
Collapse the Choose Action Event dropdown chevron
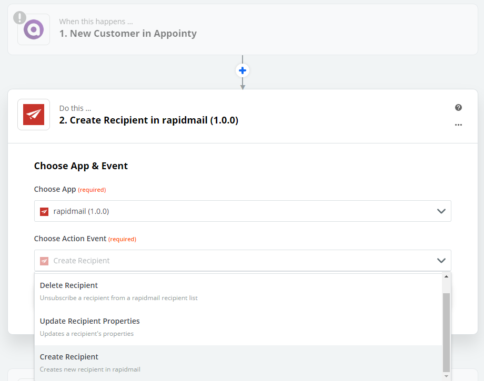click(x=441, y=261)
